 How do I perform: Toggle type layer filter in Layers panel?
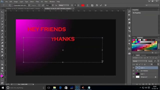tap(150, 58)
